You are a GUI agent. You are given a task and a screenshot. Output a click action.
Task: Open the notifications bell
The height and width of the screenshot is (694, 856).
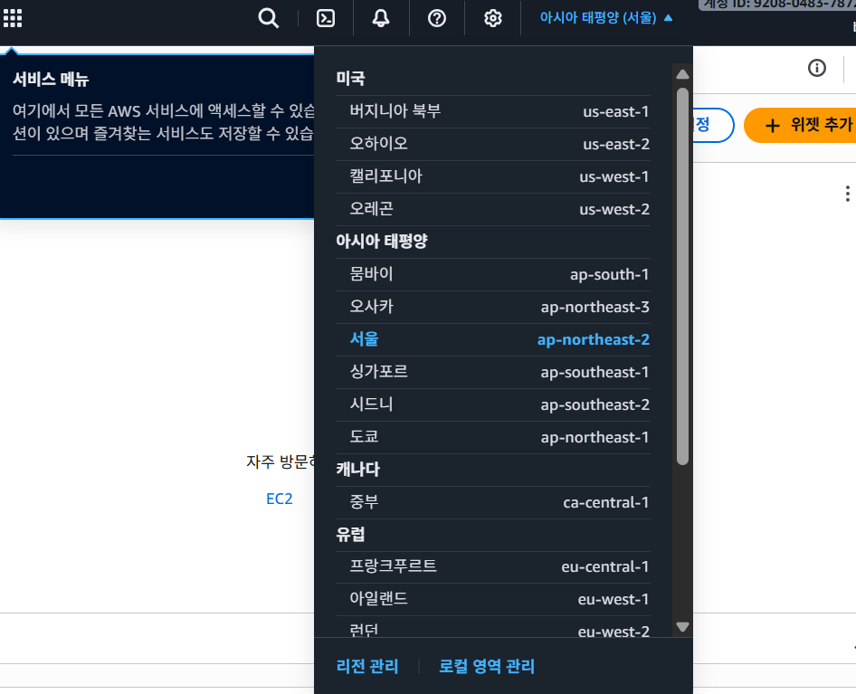point(381,18)
